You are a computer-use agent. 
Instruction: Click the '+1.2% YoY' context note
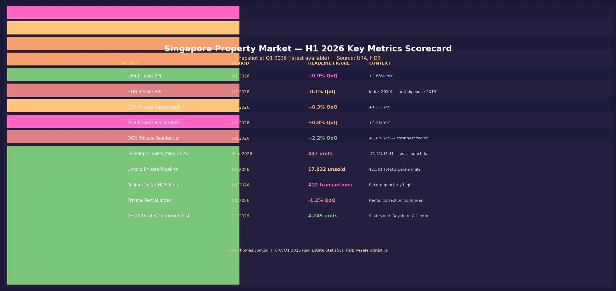[x=379, y=107]
